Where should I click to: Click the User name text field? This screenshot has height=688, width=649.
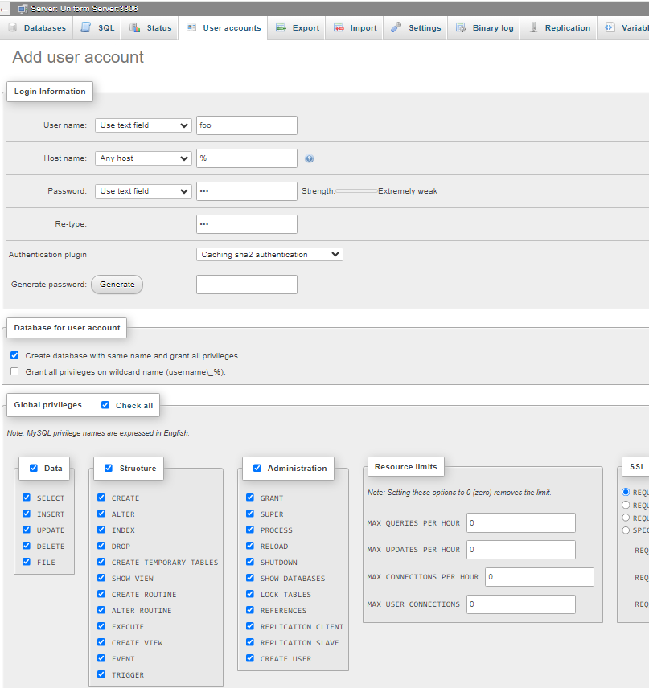coord(247,125)
